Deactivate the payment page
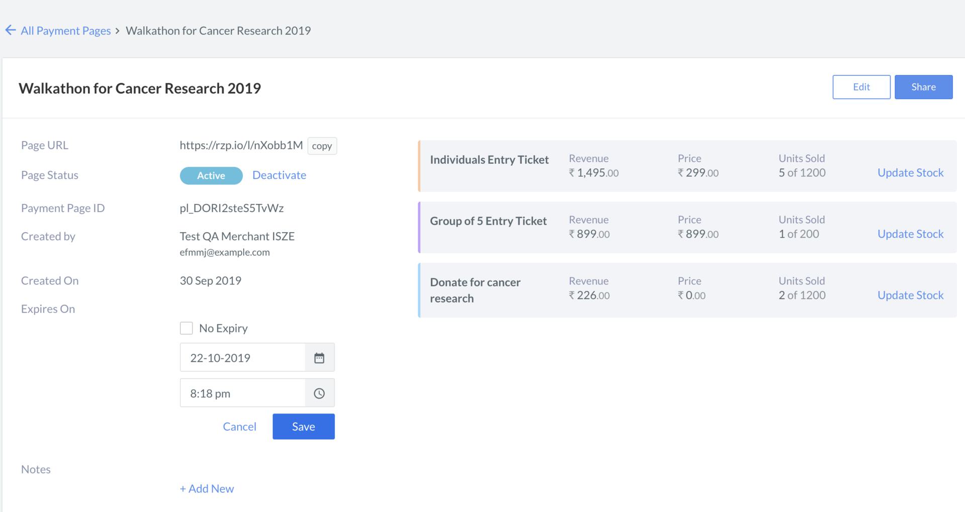Viewport: 965px width, 512px height. point(279,175)
